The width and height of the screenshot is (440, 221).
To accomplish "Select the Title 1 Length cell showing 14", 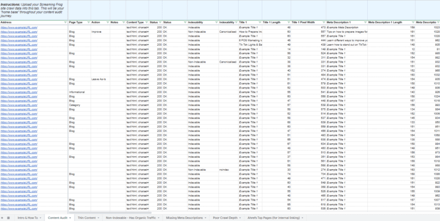I will coord(276,49).
